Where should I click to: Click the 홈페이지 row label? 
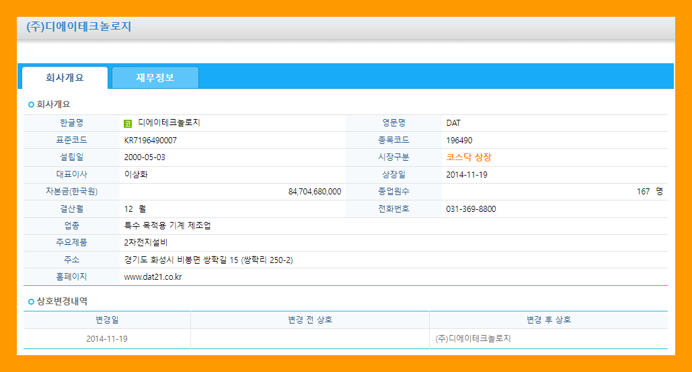[71, 277]
